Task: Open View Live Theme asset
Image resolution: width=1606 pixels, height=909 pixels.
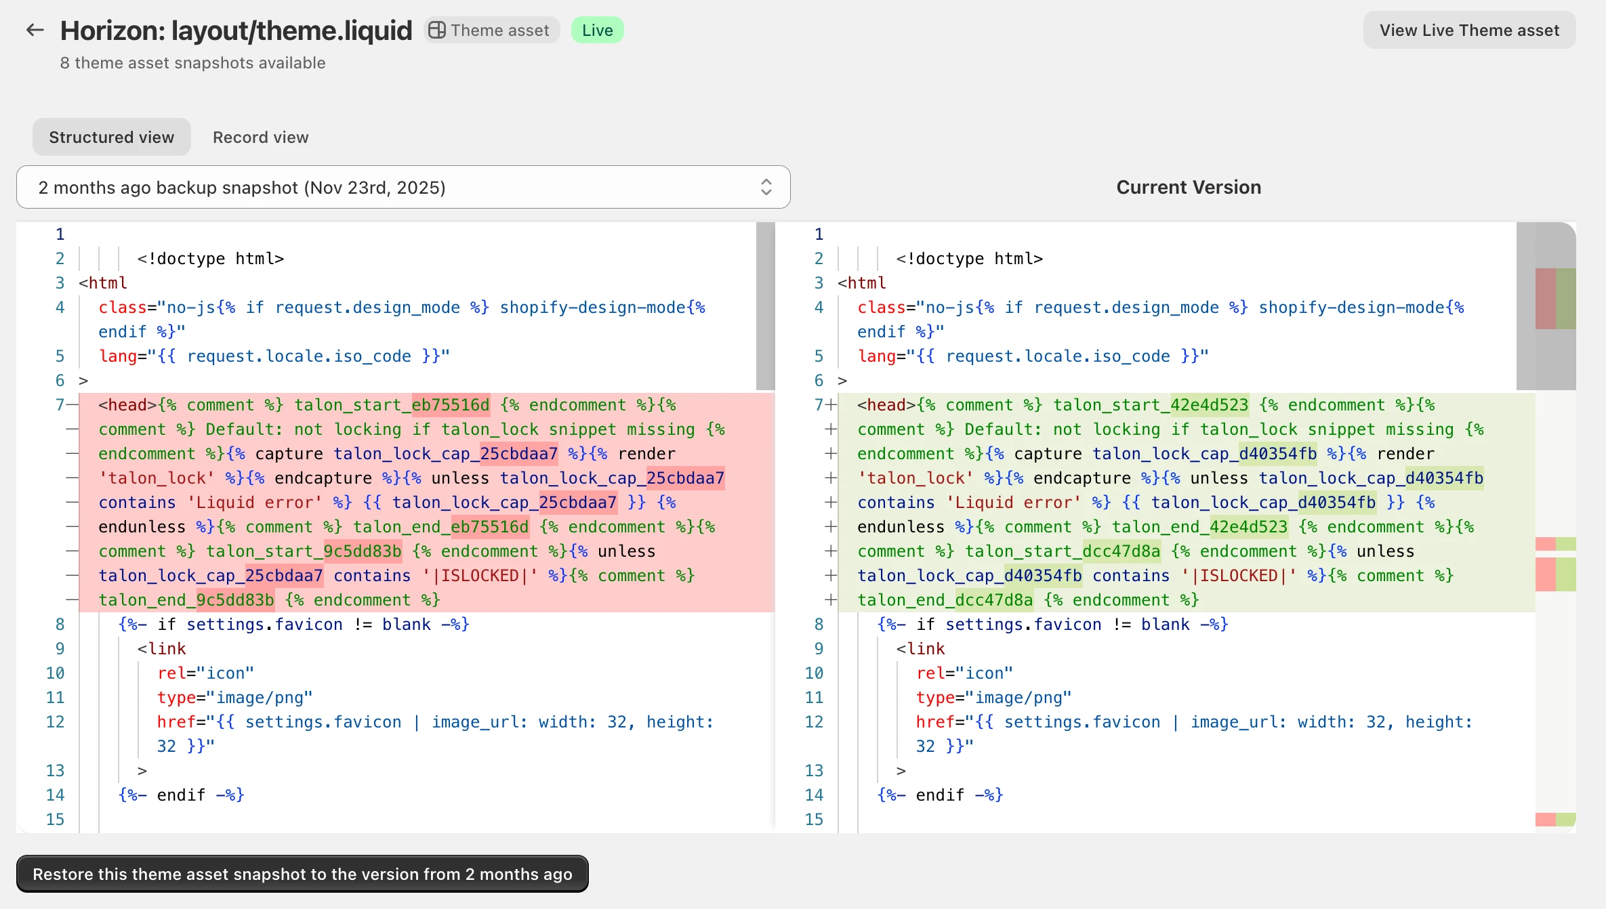Action: 1469,30
